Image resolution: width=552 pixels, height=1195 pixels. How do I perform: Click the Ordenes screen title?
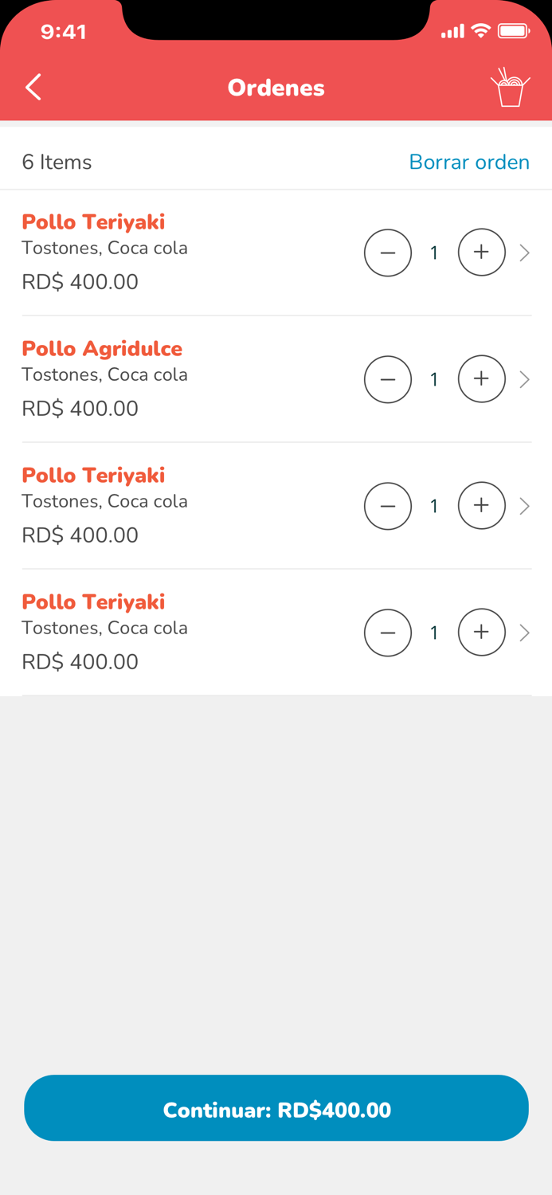276,88
